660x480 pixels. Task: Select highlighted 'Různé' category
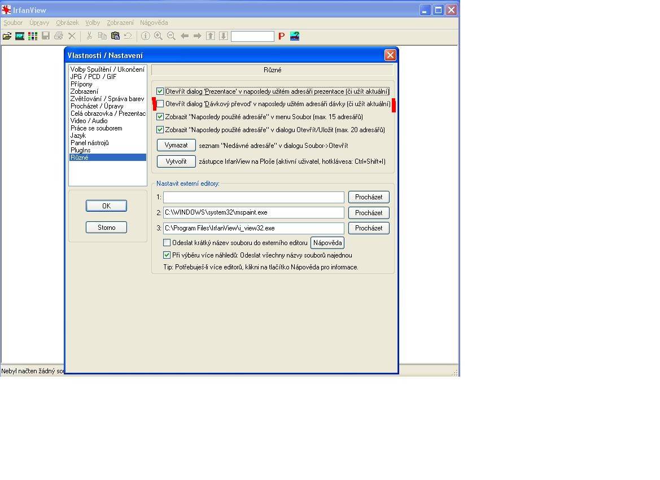point(107,158)
